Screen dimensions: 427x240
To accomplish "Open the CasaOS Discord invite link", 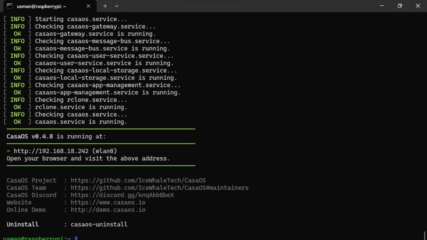I will click(x=122, y=195).
